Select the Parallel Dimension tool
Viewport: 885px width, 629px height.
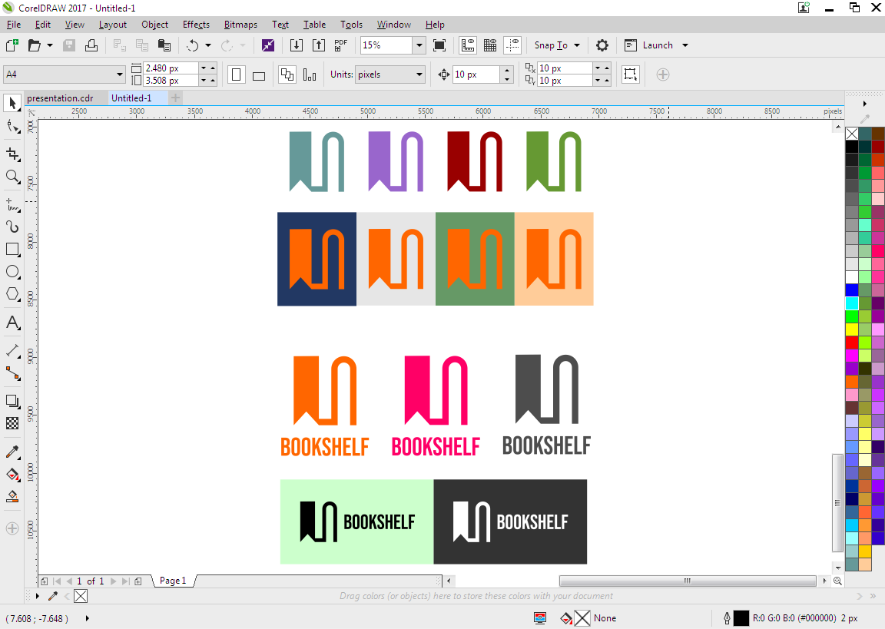coord(12,350)
